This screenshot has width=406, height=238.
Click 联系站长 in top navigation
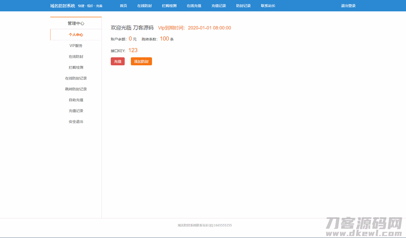coord(268,6)
